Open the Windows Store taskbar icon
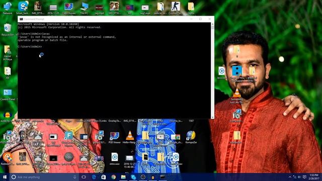Screen dimensions: 322x181 pos(104,177)
